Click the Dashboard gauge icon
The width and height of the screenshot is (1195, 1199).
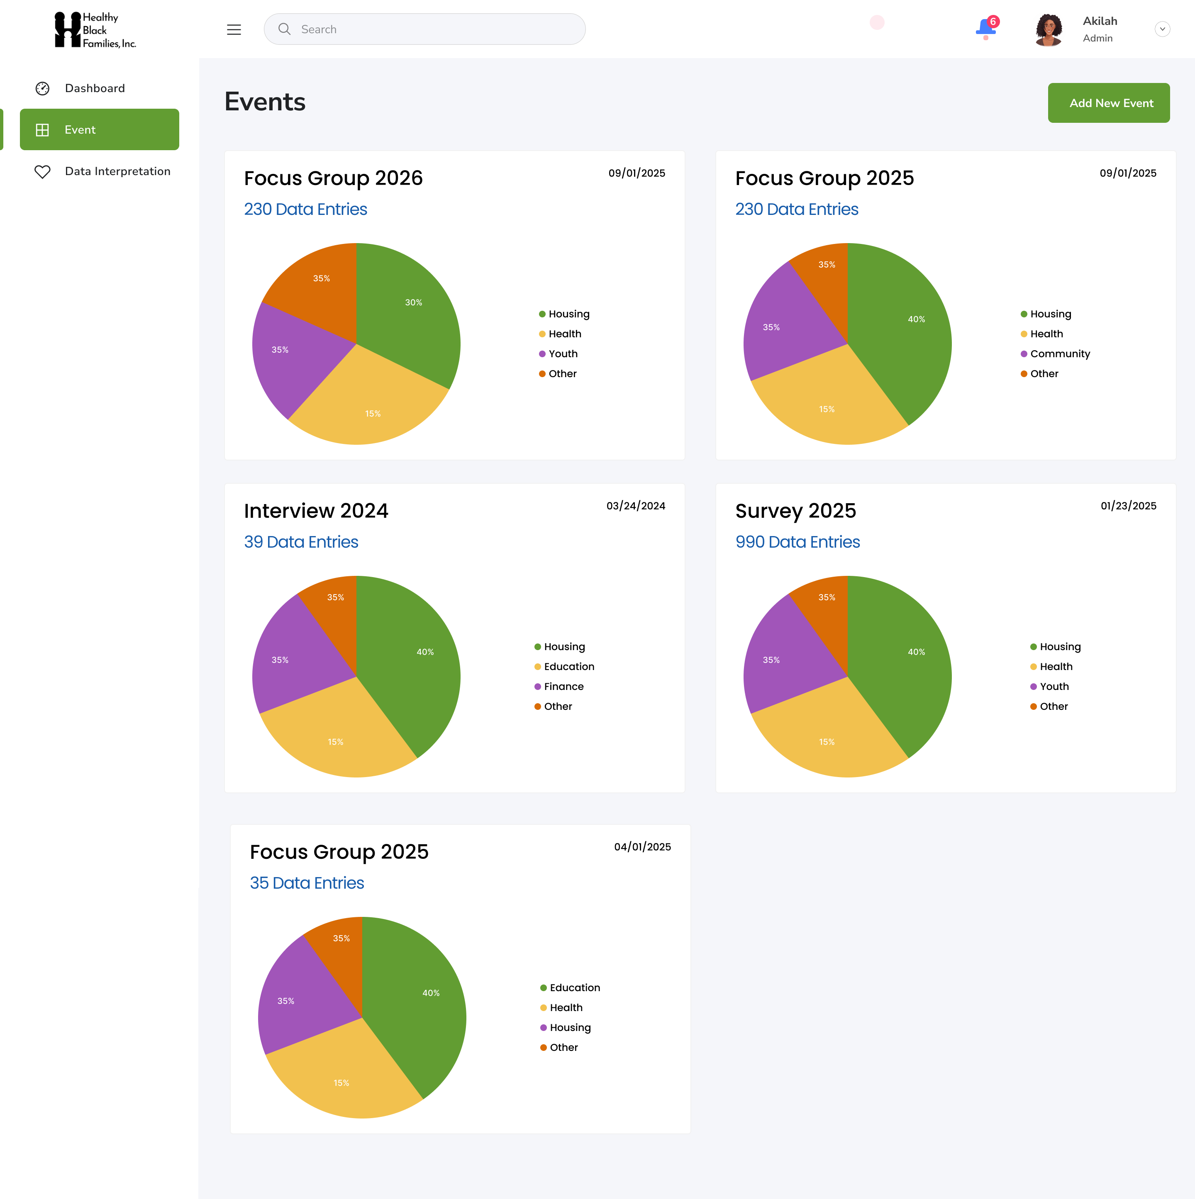coord(42,88)
